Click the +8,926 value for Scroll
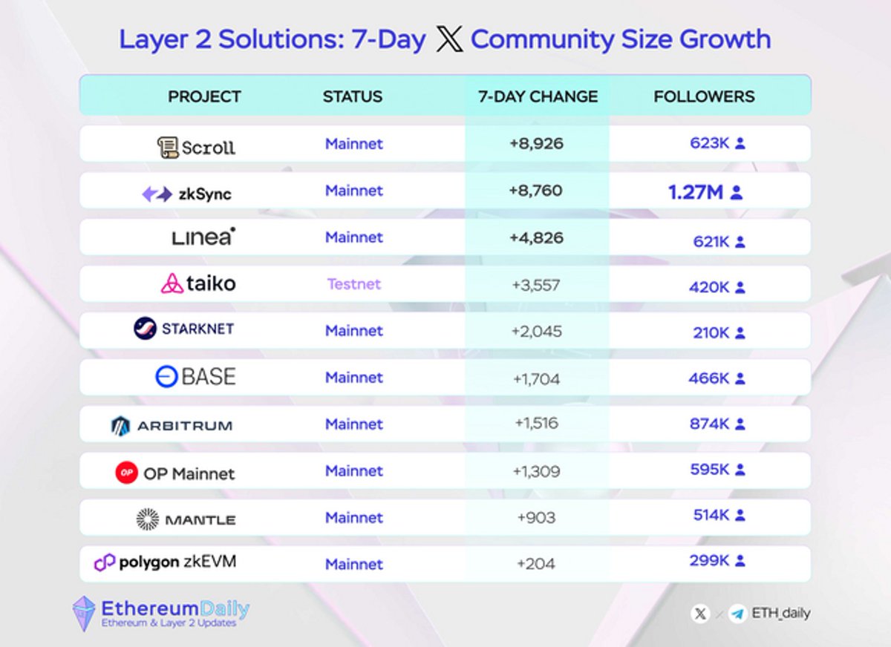The height and width of the screenshot is (647, 891). click(536, 143)
